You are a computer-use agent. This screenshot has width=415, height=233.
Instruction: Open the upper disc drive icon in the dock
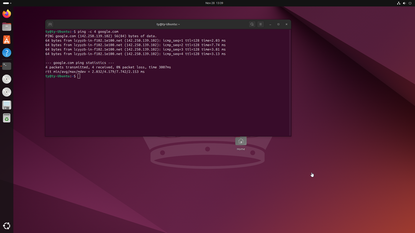click(x=7, y=79)
